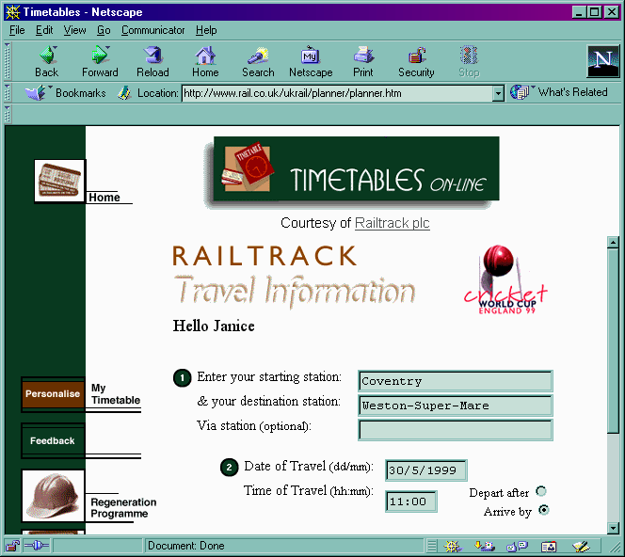Open Address Book from component bar
This screenshot has width=625, height=557.
pos(549,547)
